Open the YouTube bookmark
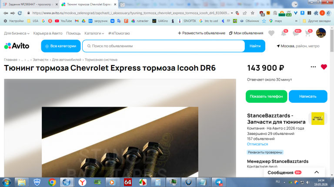Image resolution: width=334 pixels, height=187 pixels. coord(63,21)
